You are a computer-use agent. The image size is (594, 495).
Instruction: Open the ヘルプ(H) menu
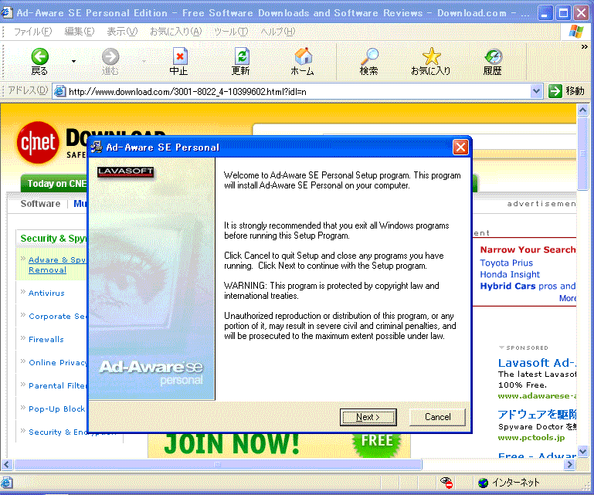[277, 32]
